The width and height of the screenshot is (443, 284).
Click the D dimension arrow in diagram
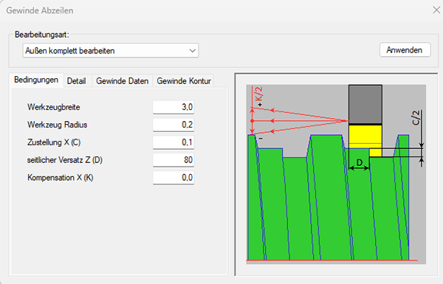(x=359, y=168)
